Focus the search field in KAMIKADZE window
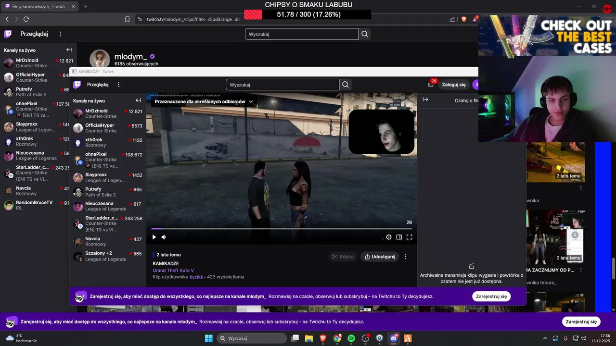This screenshot has width=616, height=346. coord(282,85)
